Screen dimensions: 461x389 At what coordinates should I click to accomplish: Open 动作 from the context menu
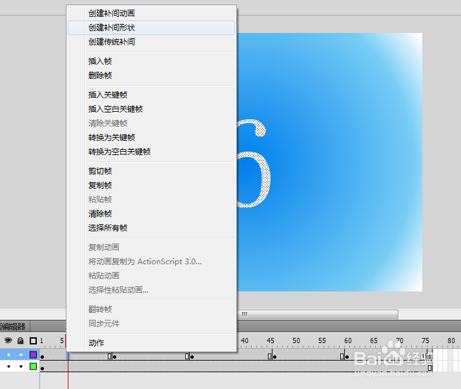(152, 343)
